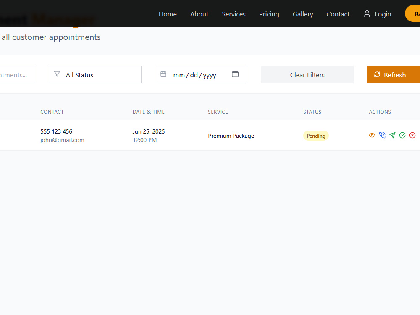Click the Pending status badge
Image resolution: width=420 pixels, height=315 pixels.
click(x=316, y=136)
